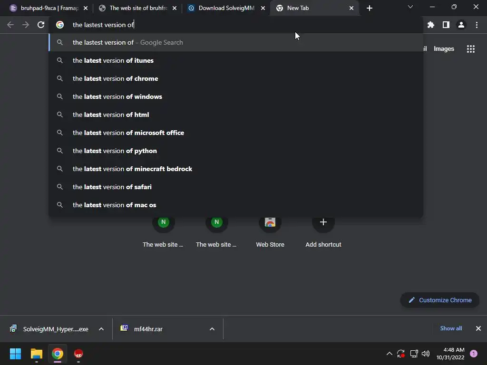Image resolution: width=487 pixels, height=365 pixels.
Task: Close the Download SolveigMM tab
Action: [263, 8]
